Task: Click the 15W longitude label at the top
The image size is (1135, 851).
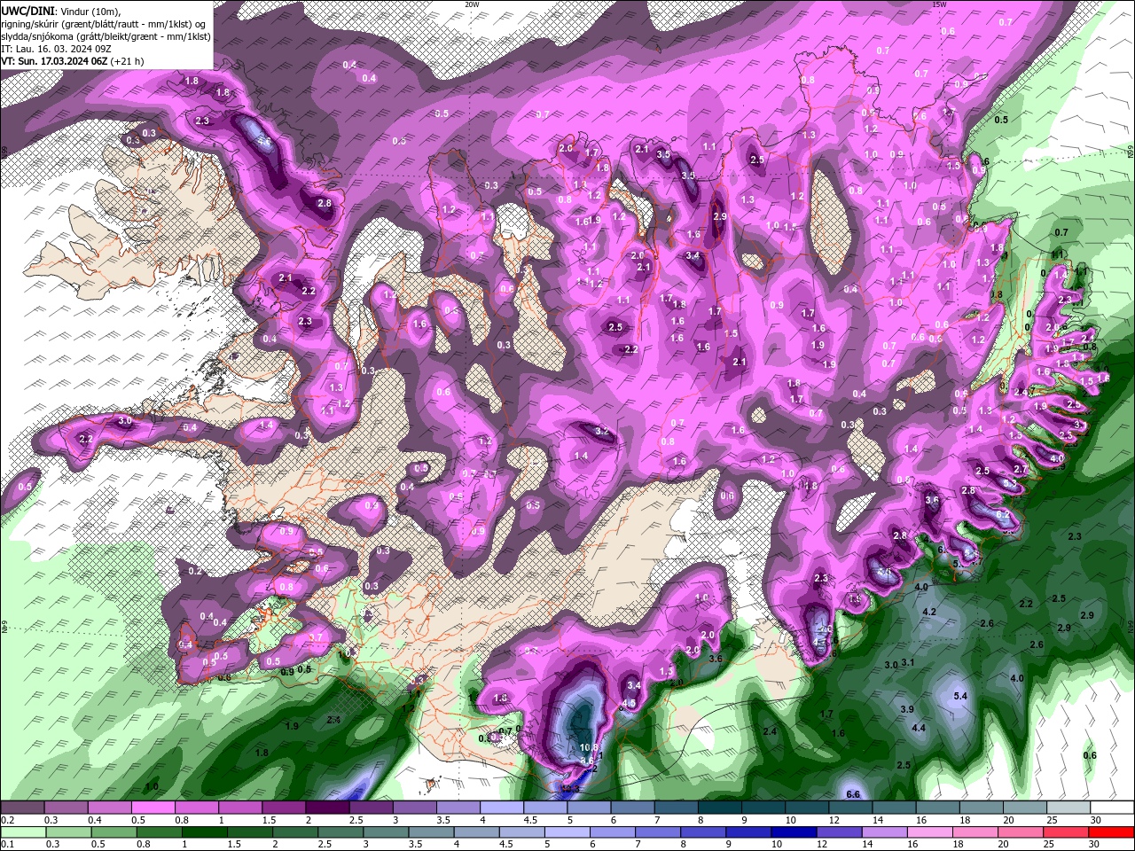Action: pyautogui.click(x=939, y=4)
